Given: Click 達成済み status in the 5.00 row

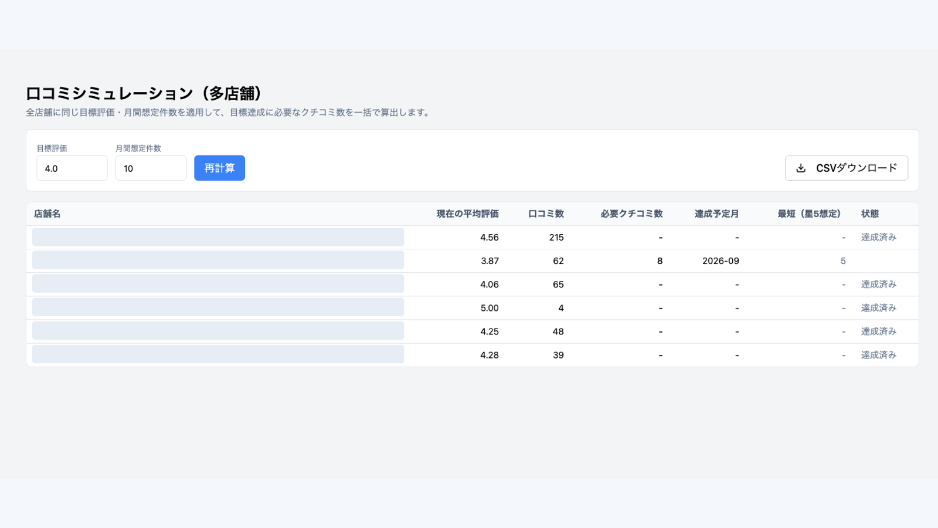Looking at the screenshot, I should click(878, 308).
